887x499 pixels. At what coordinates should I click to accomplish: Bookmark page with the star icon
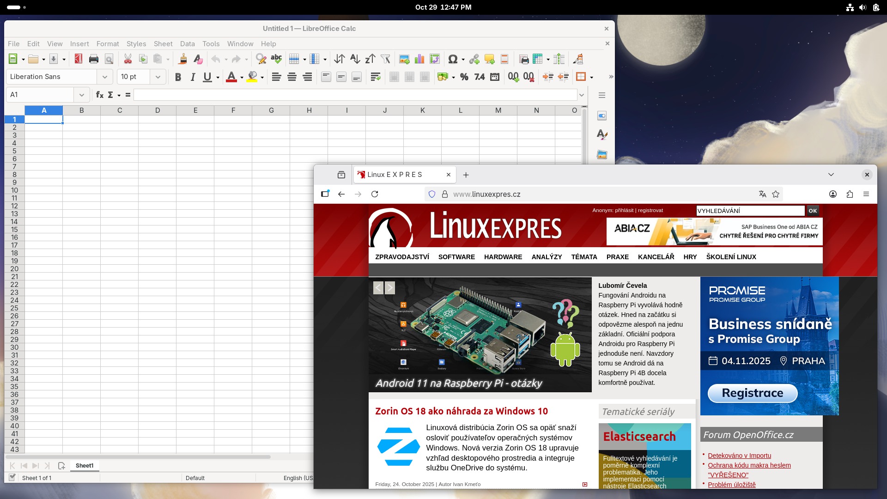pyautogui.click(x=776, y=195)
